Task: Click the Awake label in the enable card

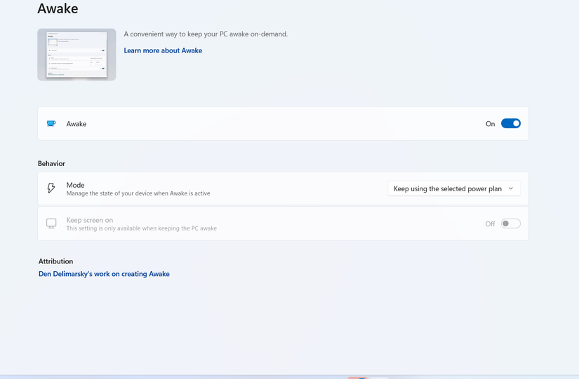Action: point(76,124)
